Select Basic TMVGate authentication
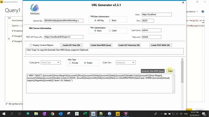Viewport: 209px width, 117px height. 110,20
